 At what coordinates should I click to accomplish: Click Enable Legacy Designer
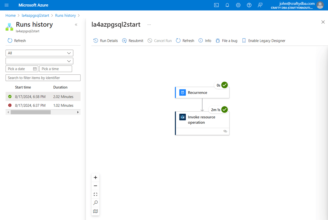[x=264, y=41]
